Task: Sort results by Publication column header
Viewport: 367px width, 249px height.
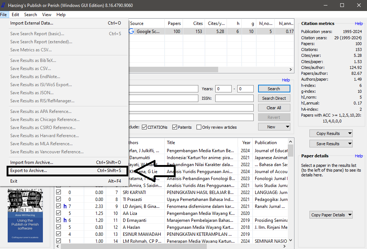Action: pos(271,143)
